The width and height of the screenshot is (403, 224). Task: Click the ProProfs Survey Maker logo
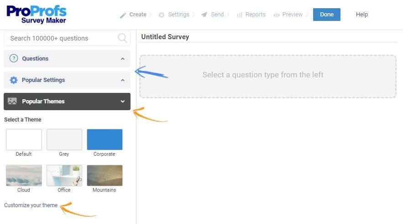tap(37, 14)
